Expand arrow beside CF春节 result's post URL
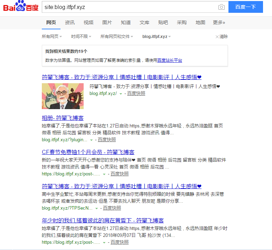The image size is (272, 250). pyautogui.click(x=104, y=174)
